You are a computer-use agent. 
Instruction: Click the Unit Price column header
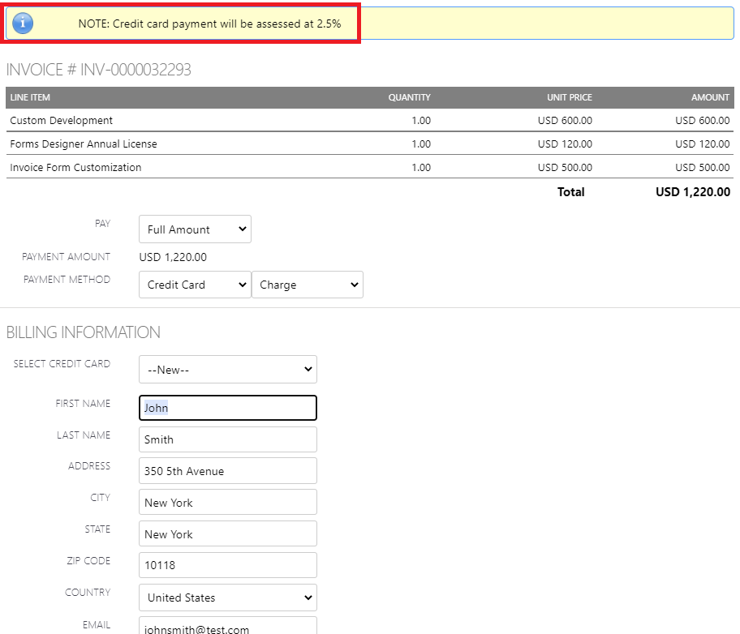point(569,97)
